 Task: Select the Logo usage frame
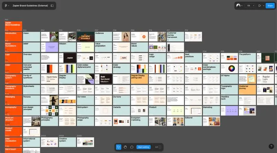coord(157,58)
